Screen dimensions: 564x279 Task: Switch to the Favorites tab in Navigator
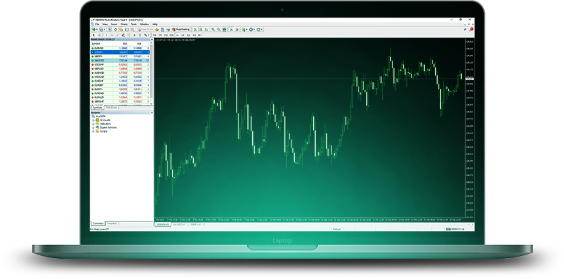tap(112, 223)
